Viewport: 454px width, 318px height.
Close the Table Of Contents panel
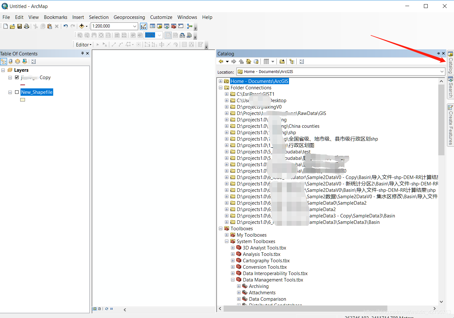pyautogui.click(x=87, y=53)
